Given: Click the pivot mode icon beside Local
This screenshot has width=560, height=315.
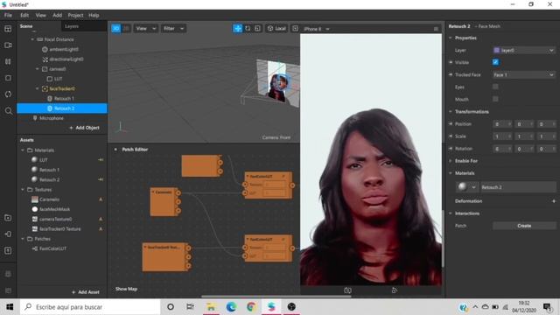Looking at the screenshot, I should [295, 29].
